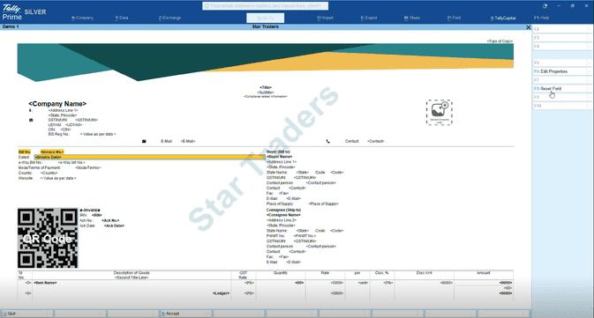Click the Quantity column header
The height and width of the screenshot is (318, 594).
pyautogui.click(x=281, y=272)
